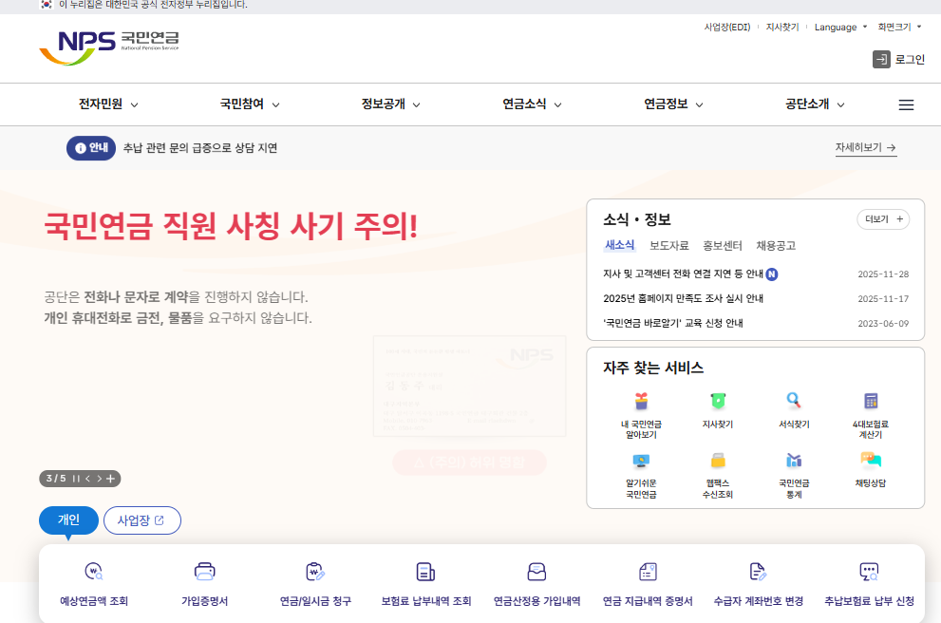Click the 예상연금액 조회 icon
Viewport: 941px width, 623px height.
pos(94,572)
